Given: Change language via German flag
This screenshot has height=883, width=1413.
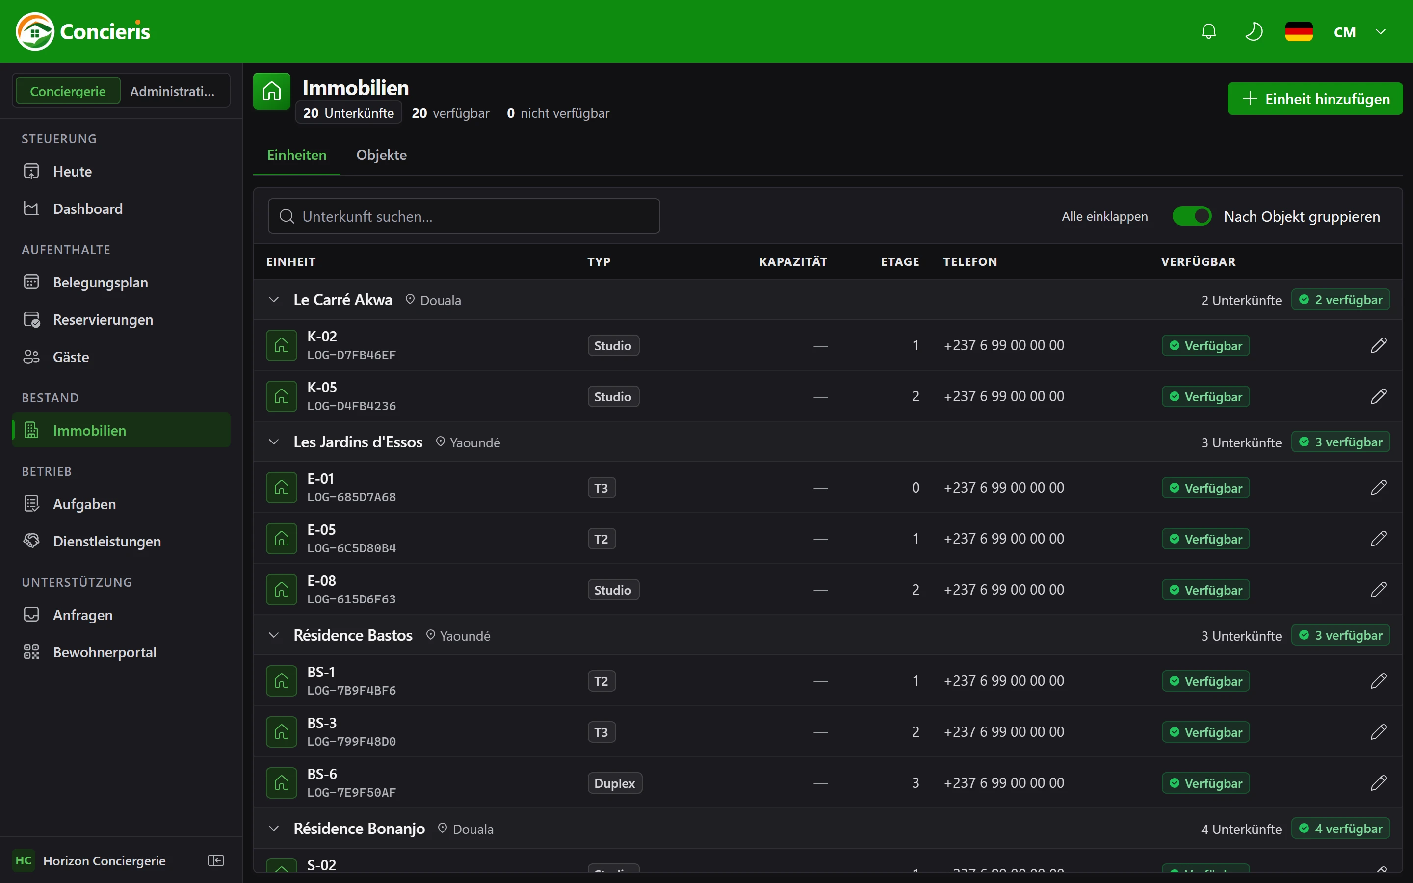Looking at the screenshot, I should pos(1299,31).
